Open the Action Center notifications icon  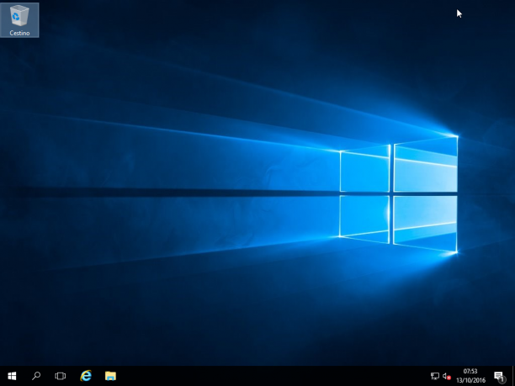coord(499,376)
